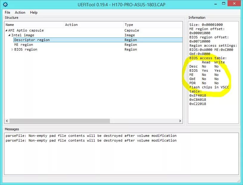Open the Action menu
This screenshot has height=185, width=243.
click(20, 12)
